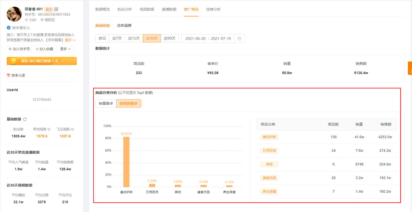Click 销售额 column header
The height and width of the screenshot is (212, 412).
point(386,124)
